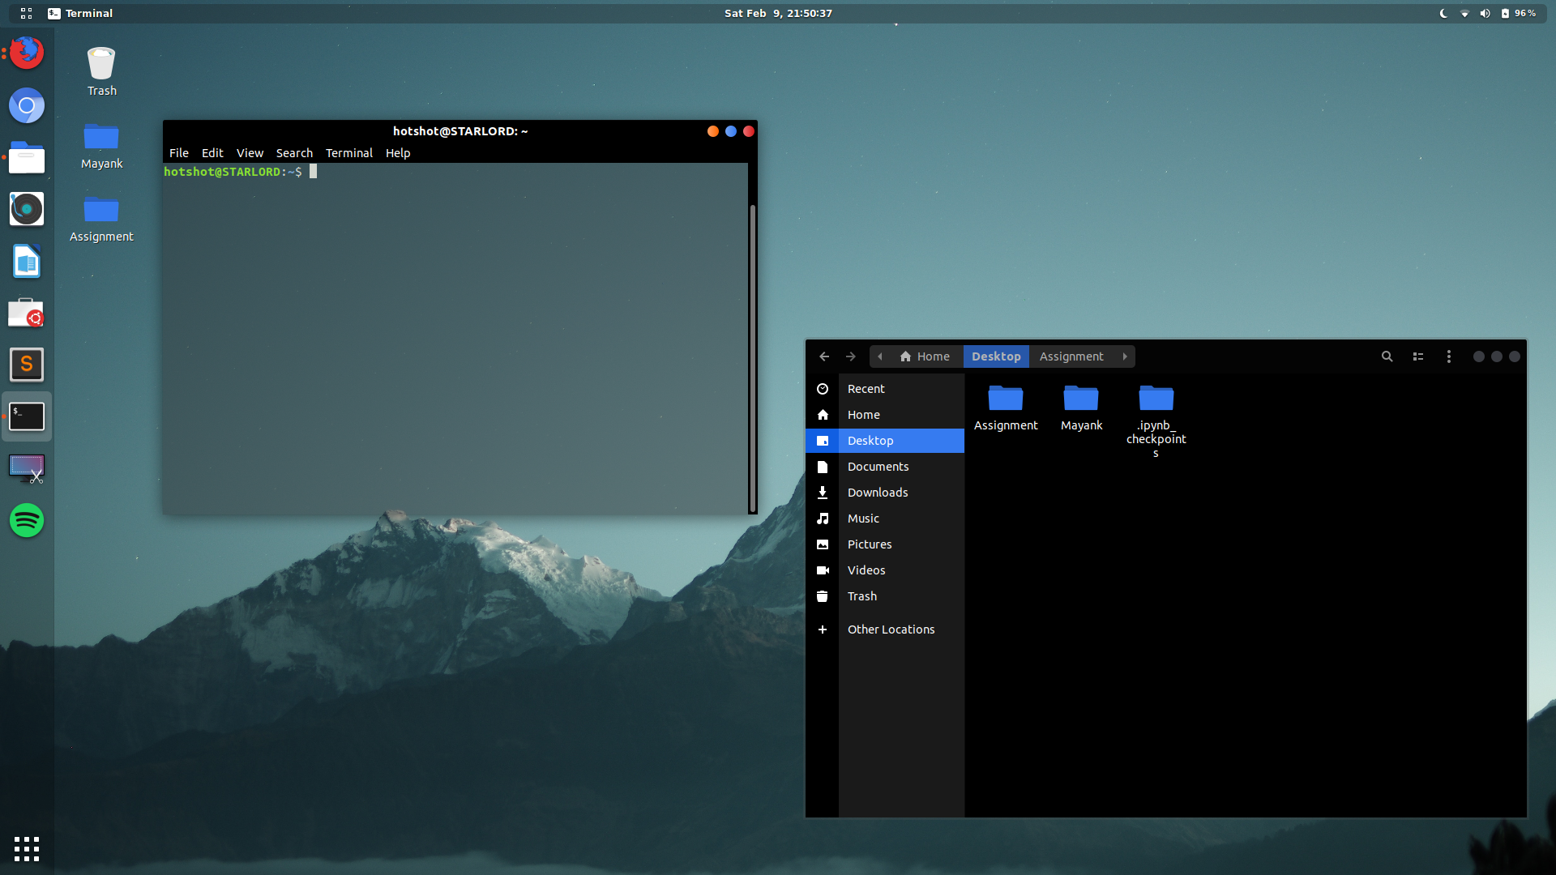Switch to the Assignment breadcrumb tab
Image resolution: width=1556 pixels, height=875 pixels.
click(x=1071, y=356)
